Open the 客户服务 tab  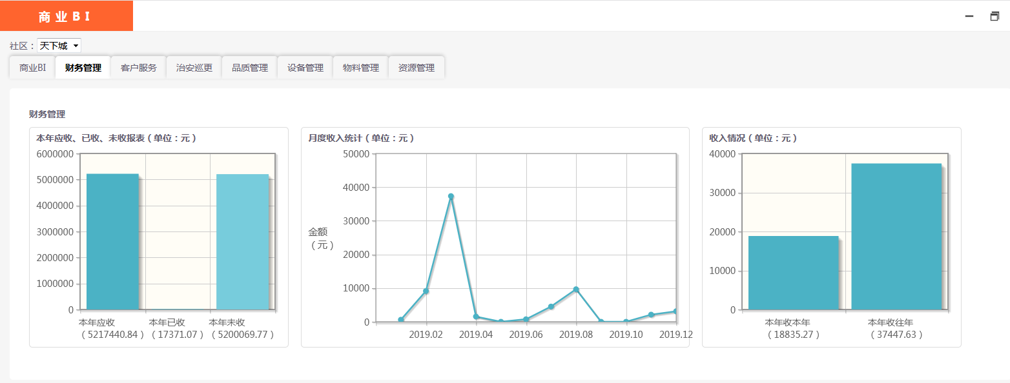(x=139, y=68)
